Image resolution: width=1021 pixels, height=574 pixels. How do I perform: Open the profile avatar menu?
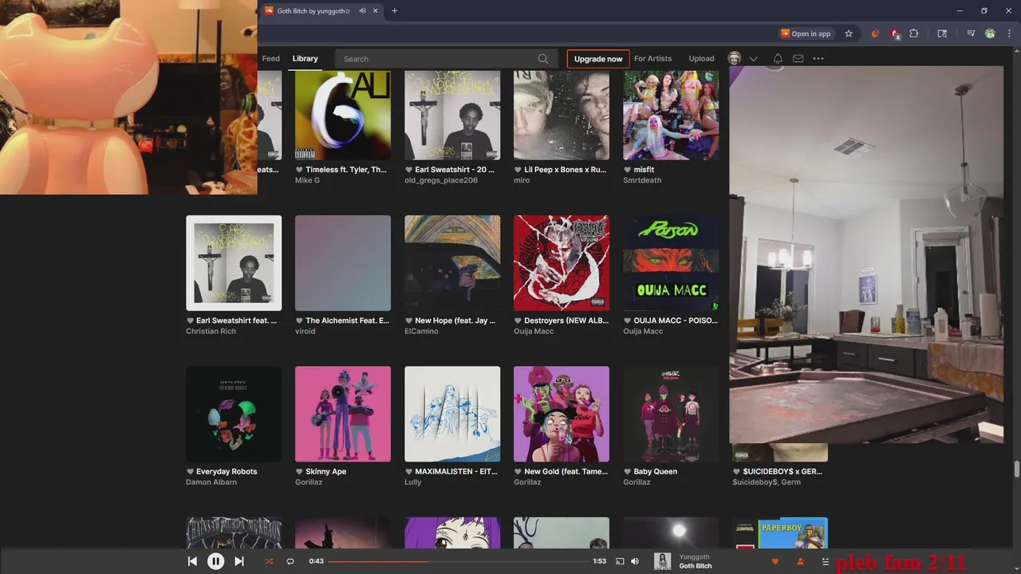point(735,58)
